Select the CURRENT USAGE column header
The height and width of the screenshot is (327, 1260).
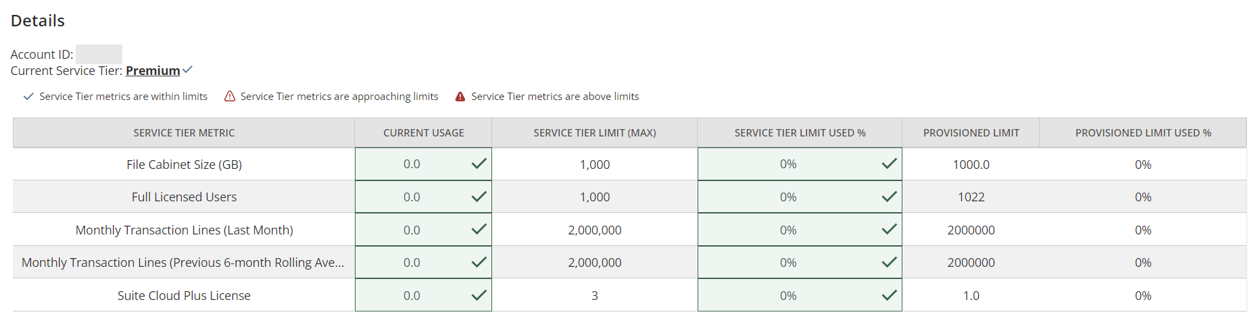(x=424, y=133)
